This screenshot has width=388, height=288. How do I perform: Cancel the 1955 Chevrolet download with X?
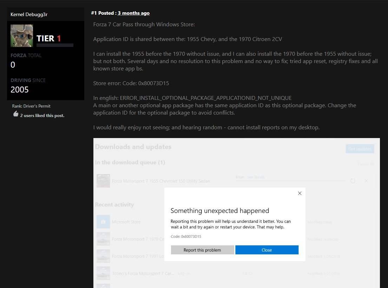click(x=366, y=181)
